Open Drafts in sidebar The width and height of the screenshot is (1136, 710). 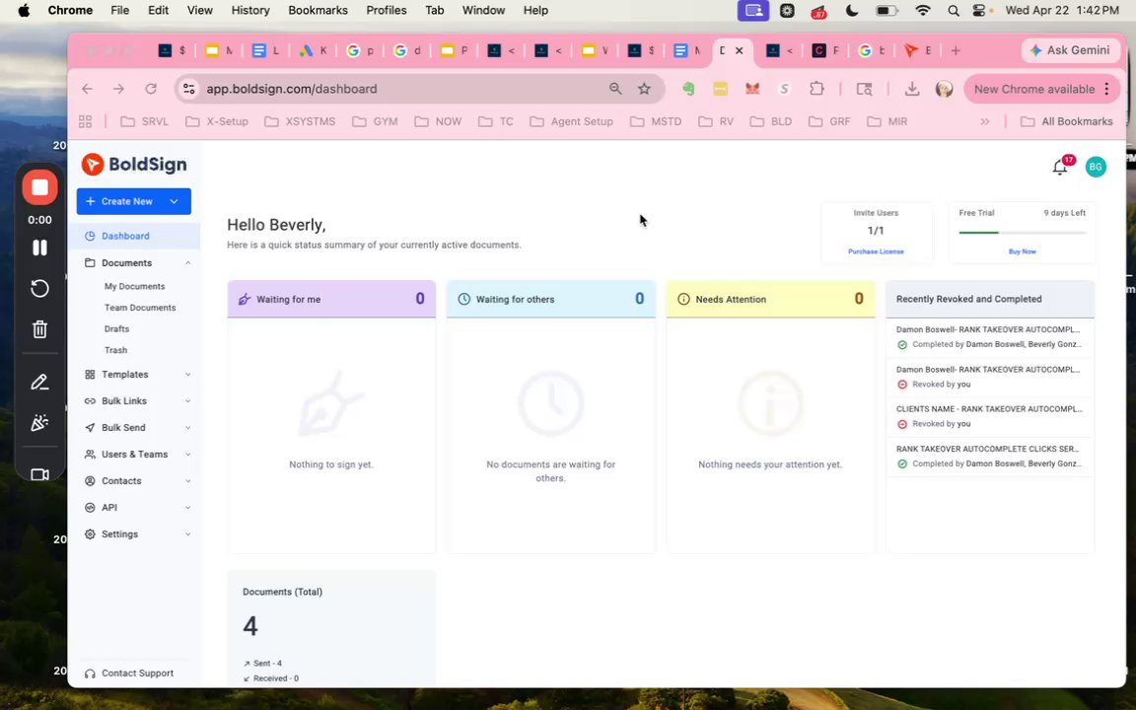(116, 329)
